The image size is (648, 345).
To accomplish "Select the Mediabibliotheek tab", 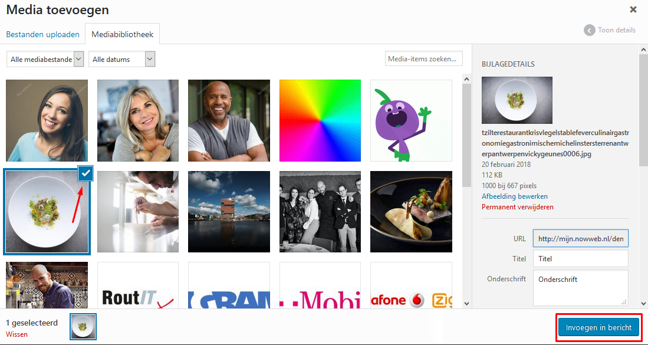I will pyautogui.click(x=122, y=34).
